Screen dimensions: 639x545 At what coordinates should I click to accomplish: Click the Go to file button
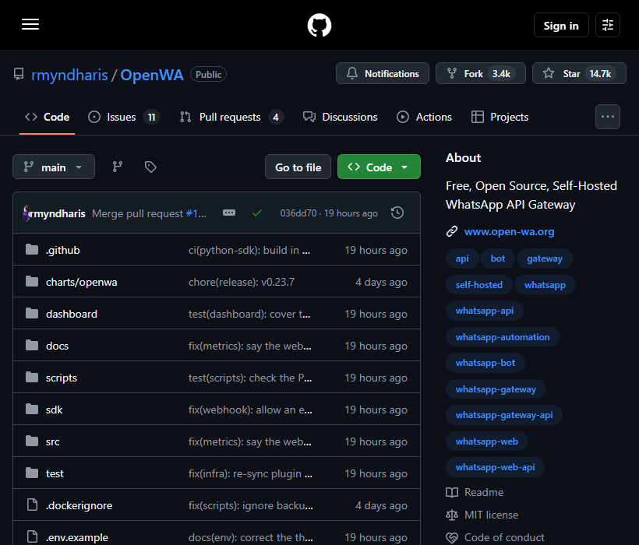point(298,167)
